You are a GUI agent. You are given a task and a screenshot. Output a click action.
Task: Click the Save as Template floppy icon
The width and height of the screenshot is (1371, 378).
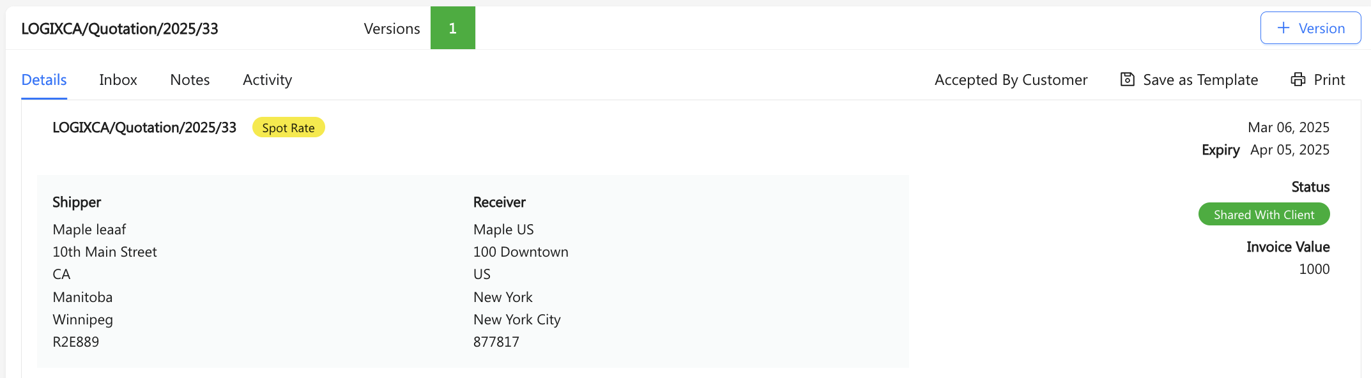[1128, 79]
